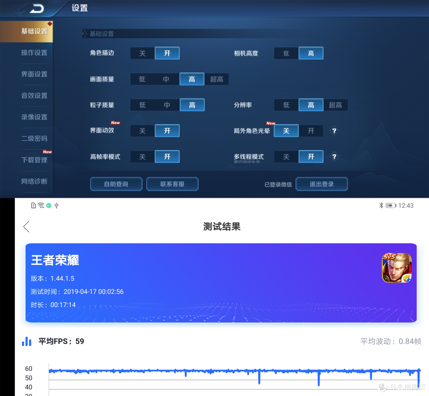
Task: Turn 局外角色光晕 on
Action: pyautogui.click(x=311, y=131)
